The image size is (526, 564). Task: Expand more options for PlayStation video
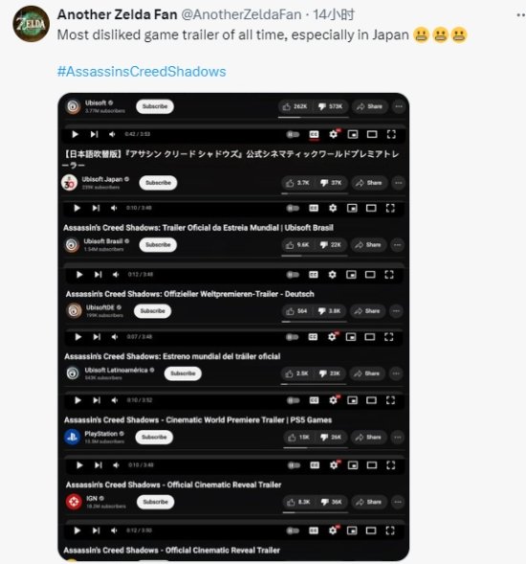[398, 438]
